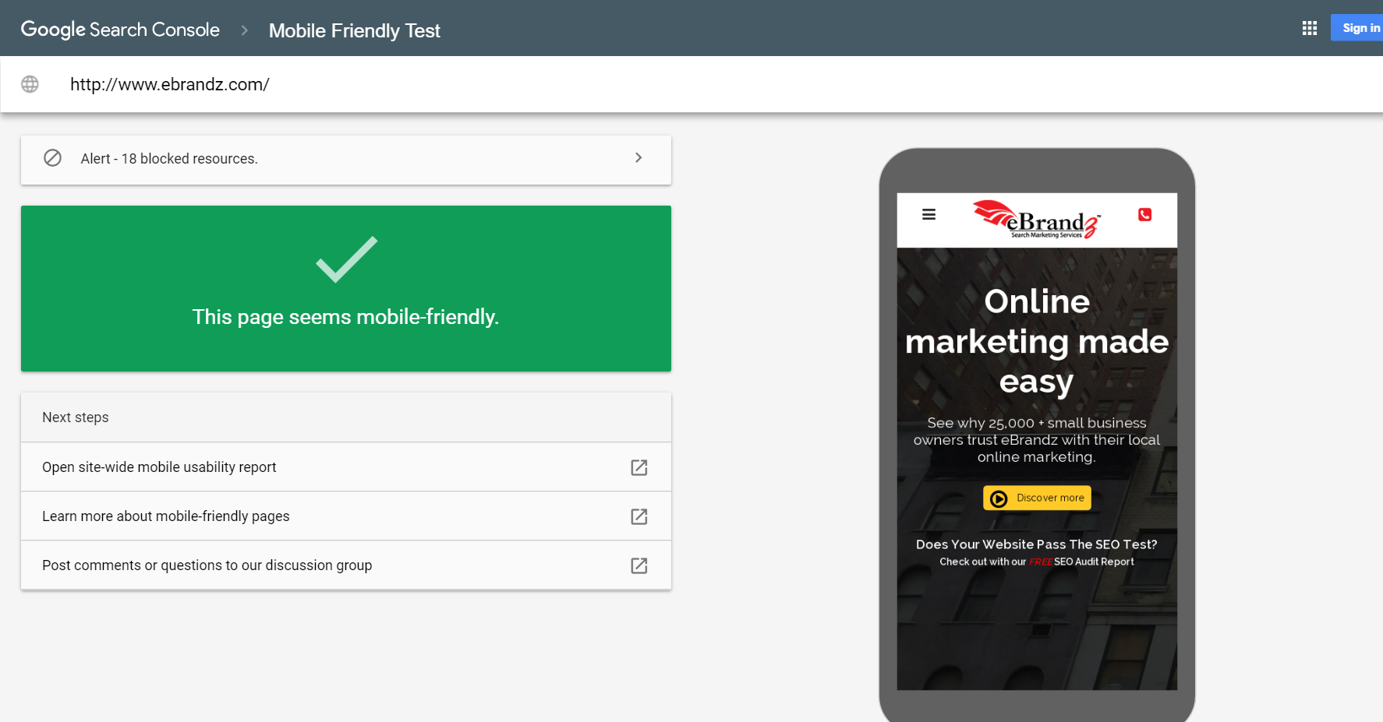Click the http://www.ebrandz.com/ URL field
Screen dimensions: 1383x722
(170, 84)
